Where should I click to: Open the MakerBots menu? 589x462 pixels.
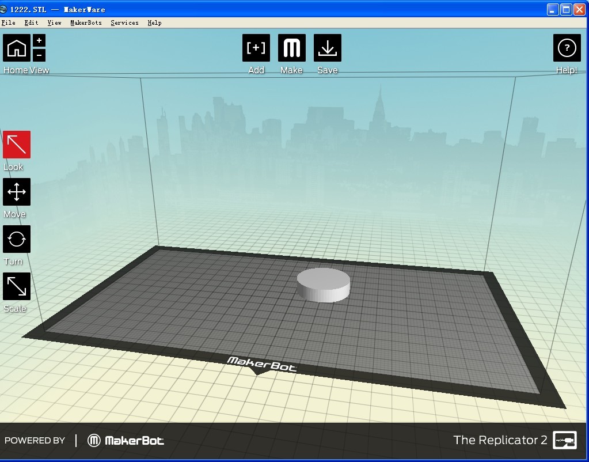(x=86, y=23)
